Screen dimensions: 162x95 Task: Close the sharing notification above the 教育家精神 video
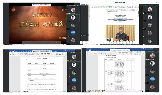[50, 5]
